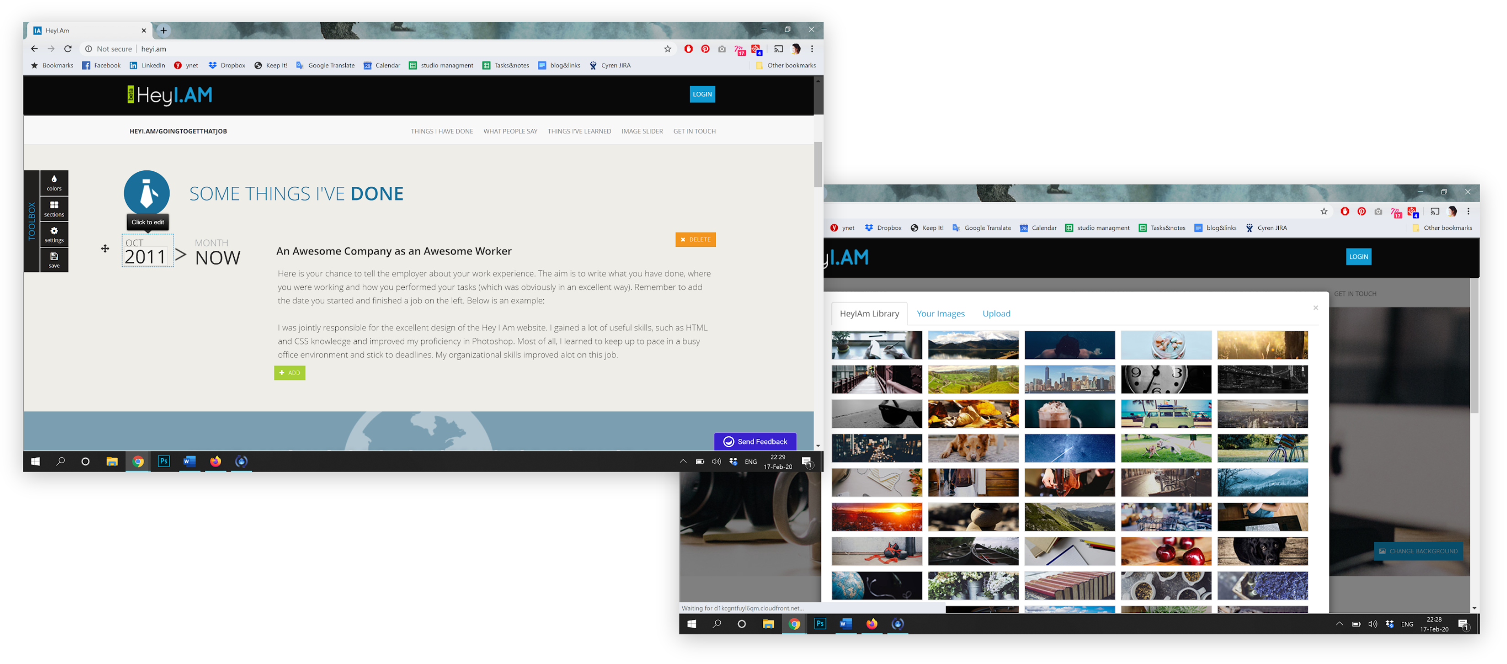
Task: Show hidden tray icons on left taskbar
Action: coord(683,461)
